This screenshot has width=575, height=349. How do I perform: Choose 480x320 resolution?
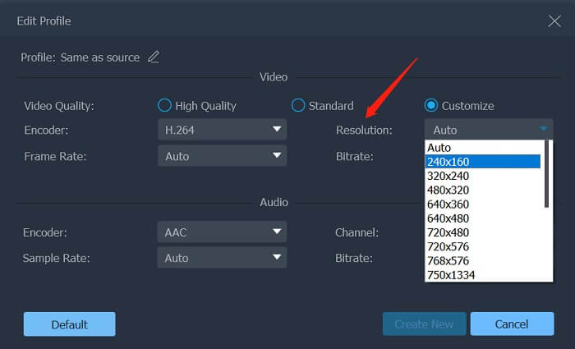click(x=483, y=190)
